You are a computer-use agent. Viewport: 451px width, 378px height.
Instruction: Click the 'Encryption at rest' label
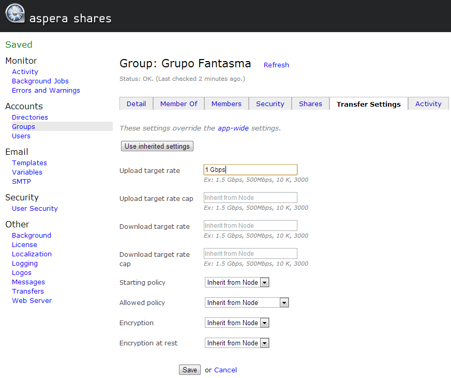148,343
